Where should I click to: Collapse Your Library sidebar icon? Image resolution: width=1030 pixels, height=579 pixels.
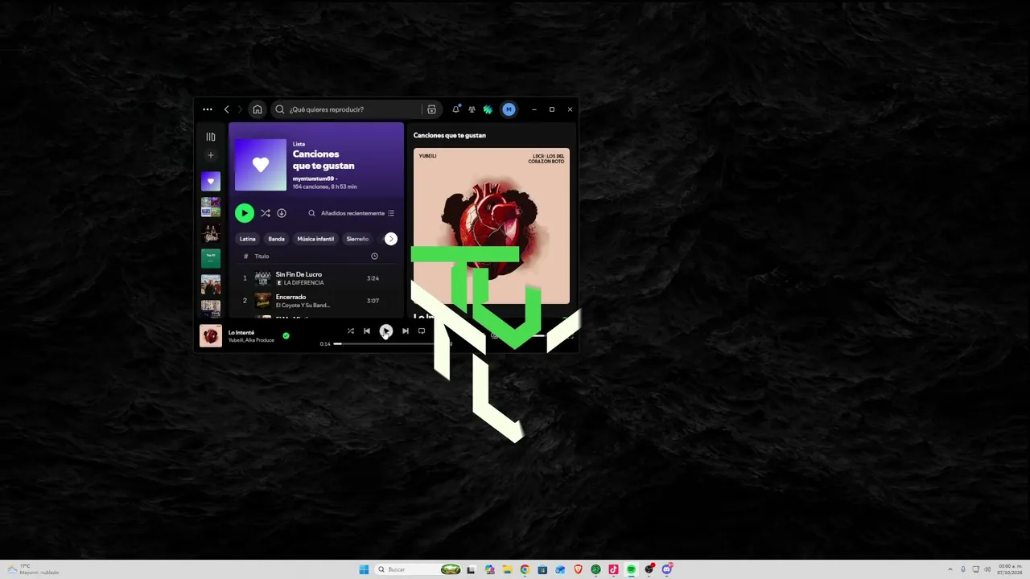pos(211,137)
